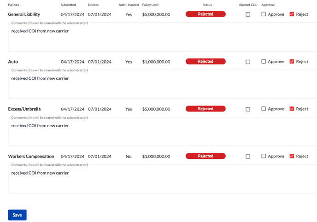The width and height of the screenshot is (317, 222).
Task: Click Workers Compensation $1,000,000.00 policy limit
Action: [x=156, y=156]
